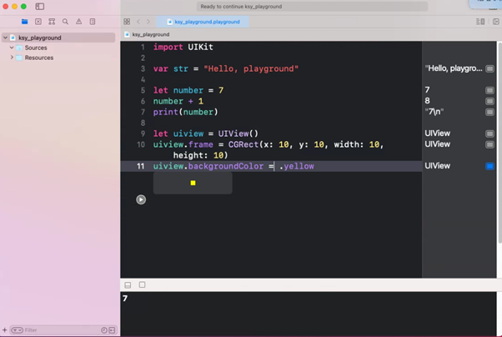Add editor on right
This screenshot has width=502, height=337.
click(x=496, y=22)
